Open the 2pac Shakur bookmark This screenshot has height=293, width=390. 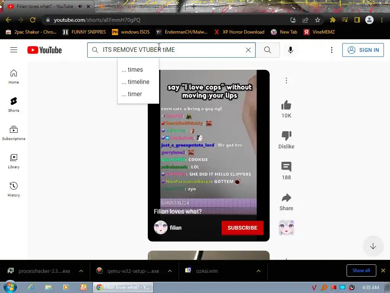click(x=31, y=32)
